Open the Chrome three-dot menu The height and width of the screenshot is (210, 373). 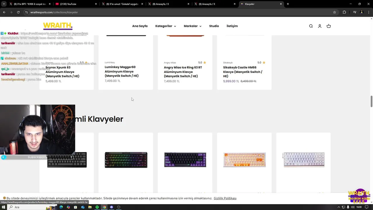click(369, 12)
